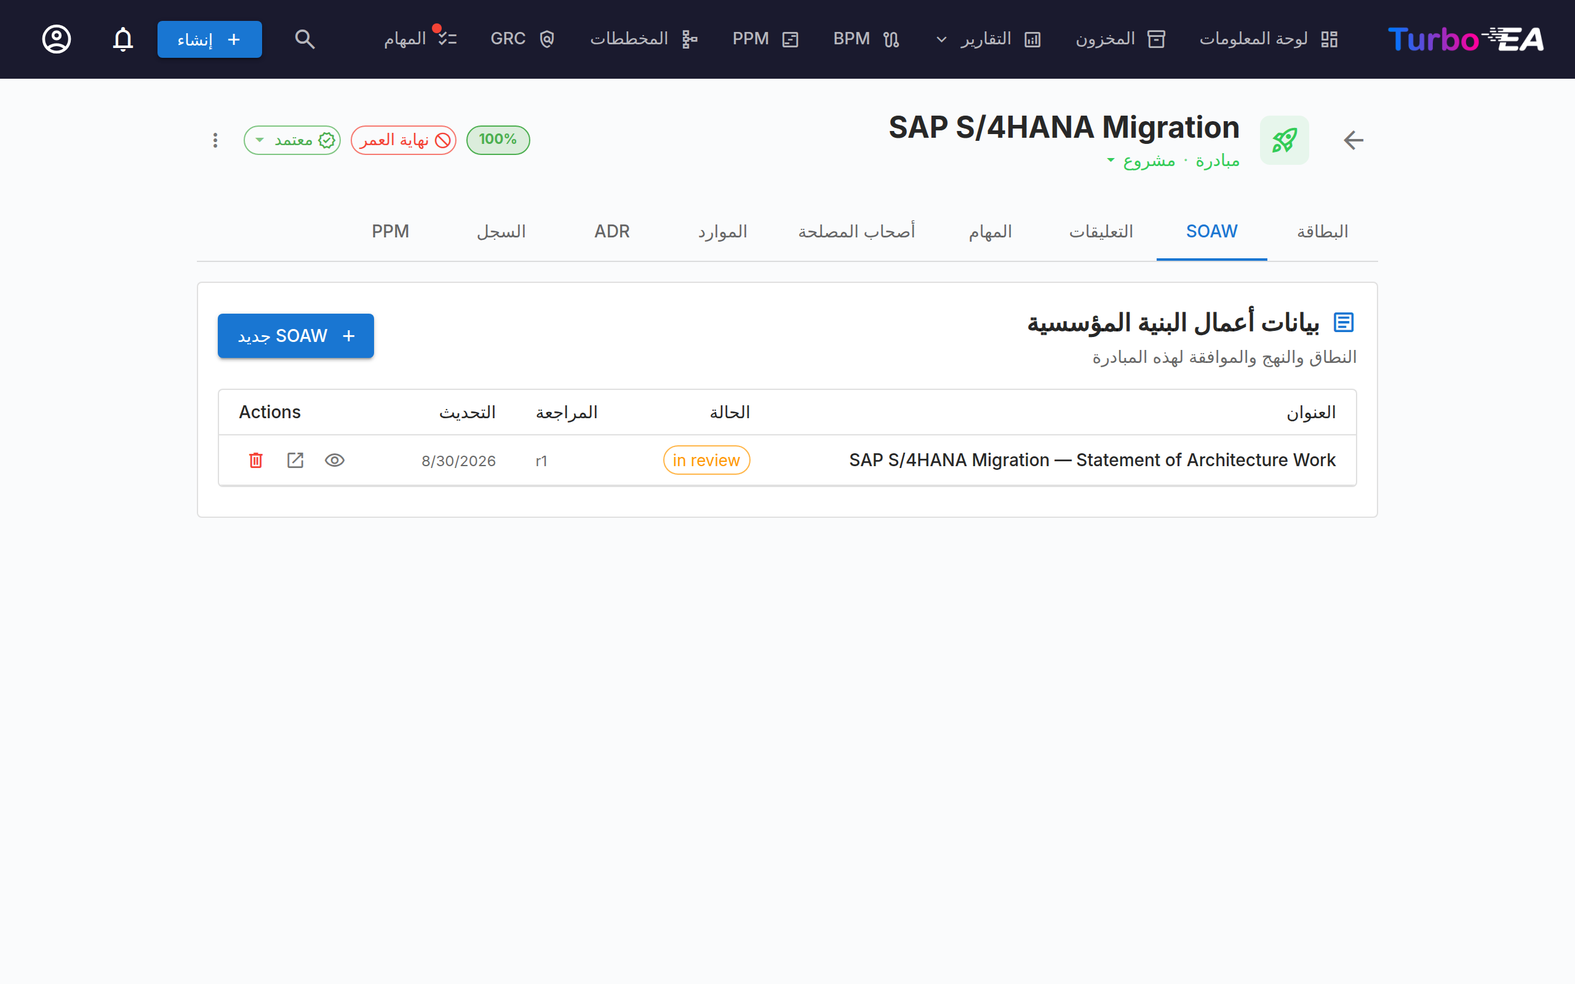1575x984 pixels.
Task: Click the rocket initiative icon
Action: pos(1284,140)
